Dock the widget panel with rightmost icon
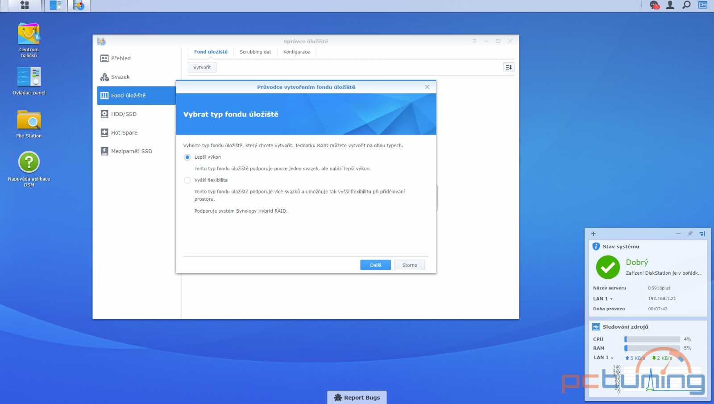The height and width of the screenshot is (404, 714). click(702, 234)
